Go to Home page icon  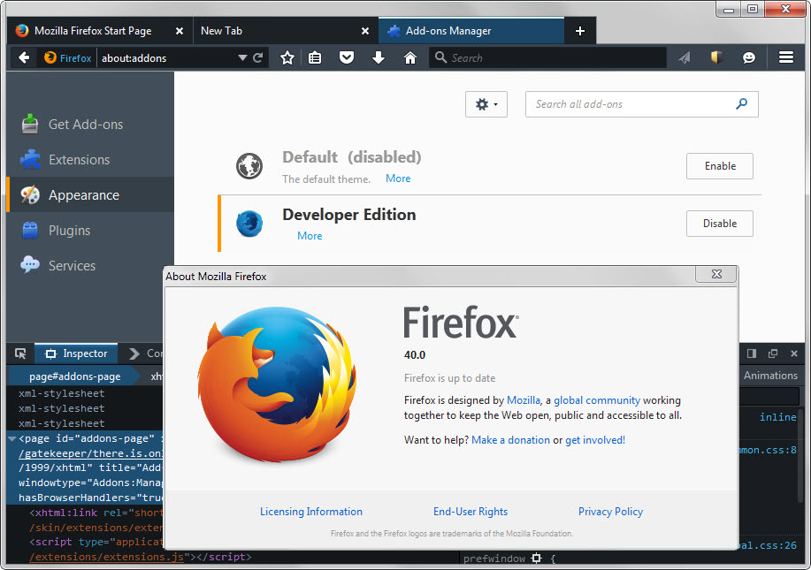point(410,57)
